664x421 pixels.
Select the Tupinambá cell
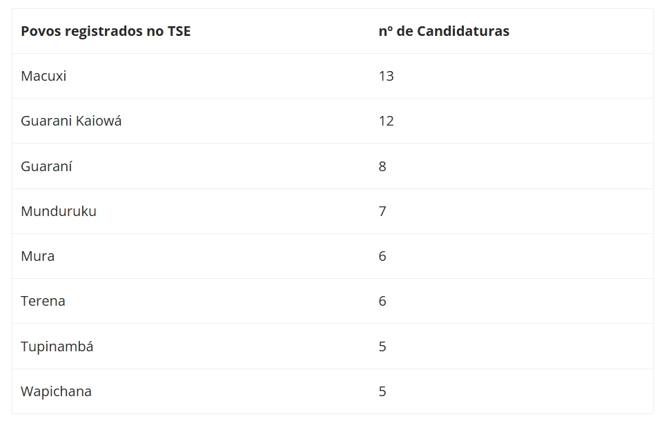tap(57, 347)
